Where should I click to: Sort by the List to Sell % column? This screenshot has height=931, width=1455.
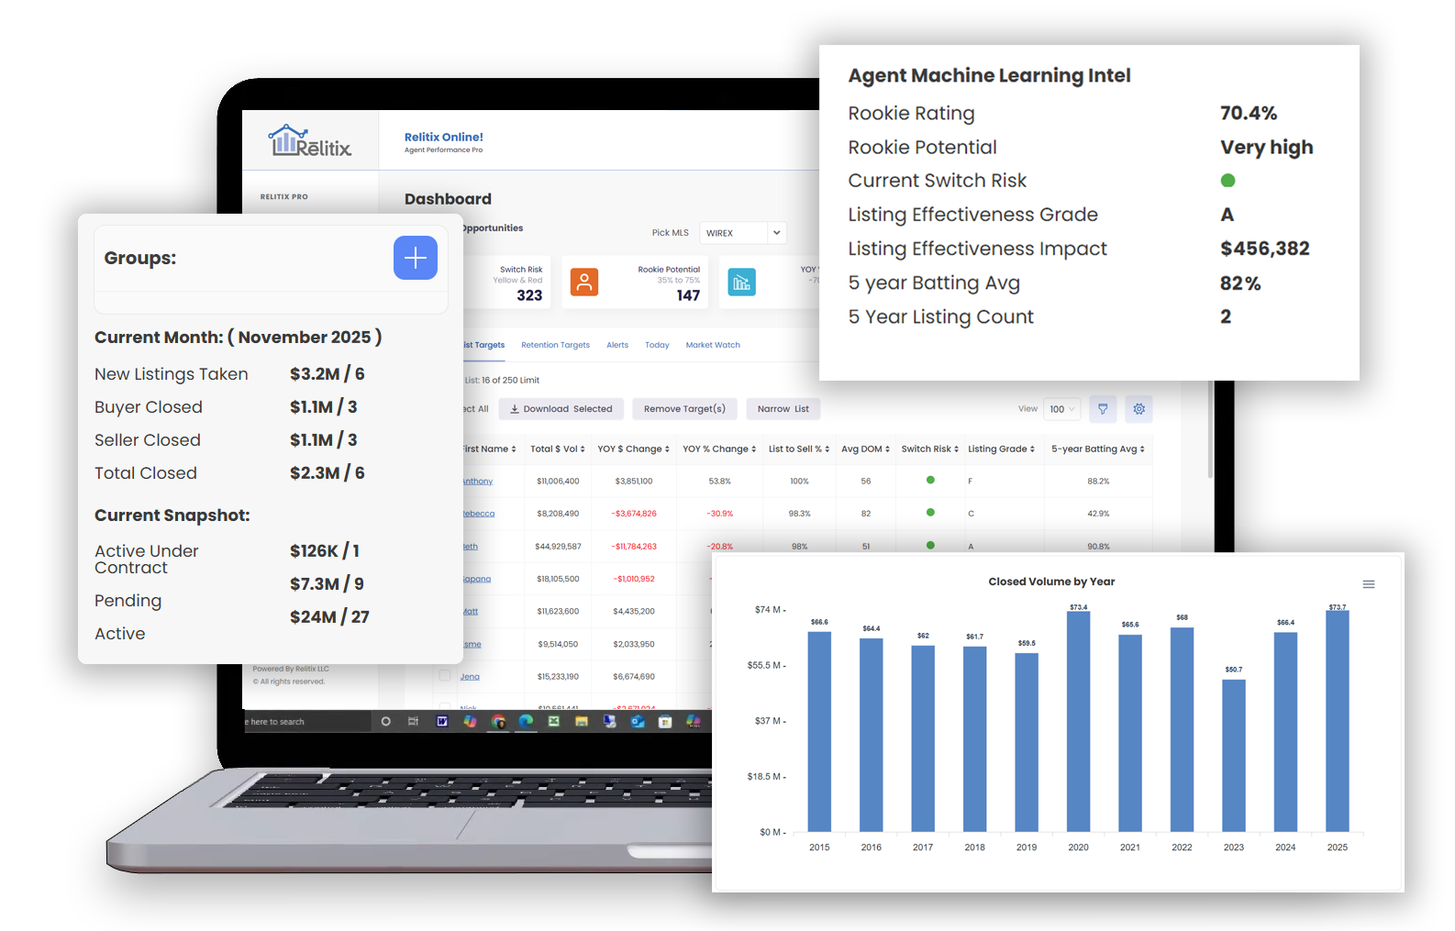[799, 449]
